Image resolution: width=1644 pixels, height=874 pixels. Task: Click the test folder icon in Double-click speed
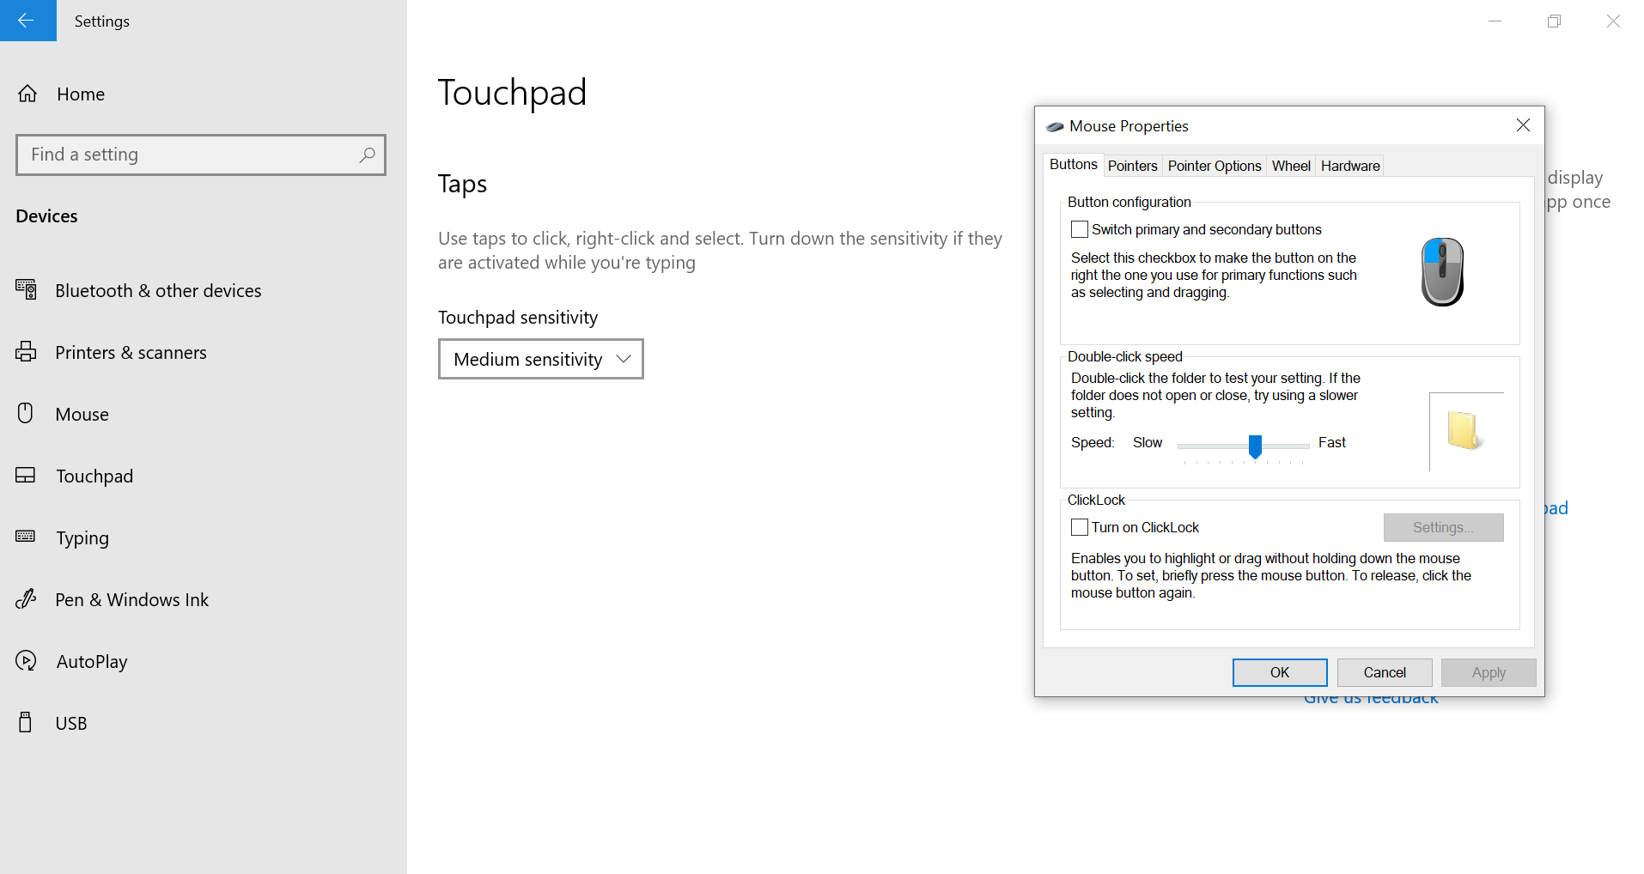1464,430
